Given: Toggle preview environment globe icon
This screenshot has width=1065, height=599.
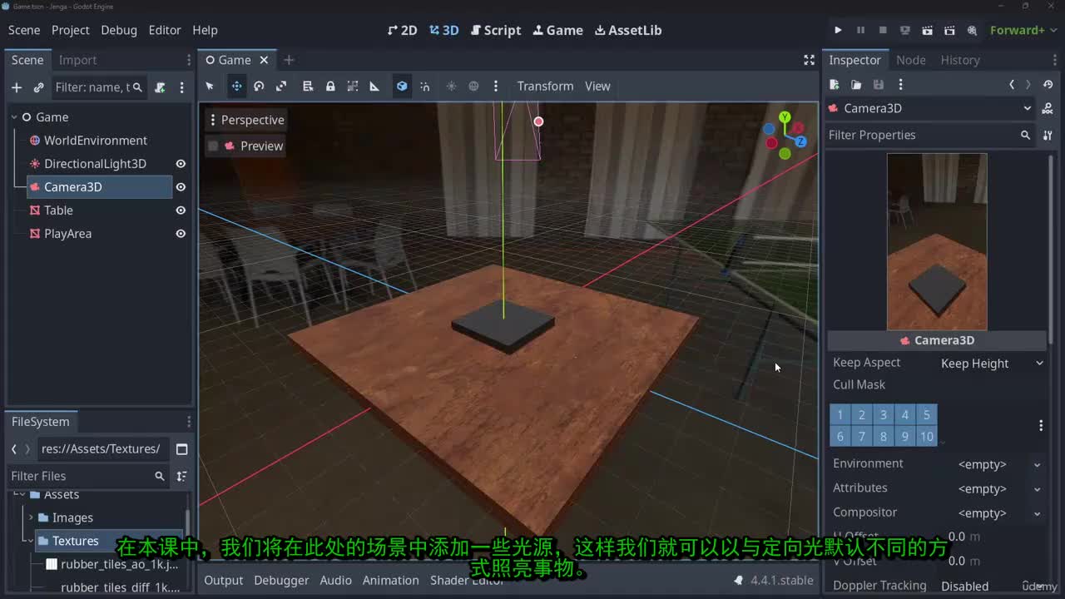Looking at the screenshot, I should click(473, 87).
